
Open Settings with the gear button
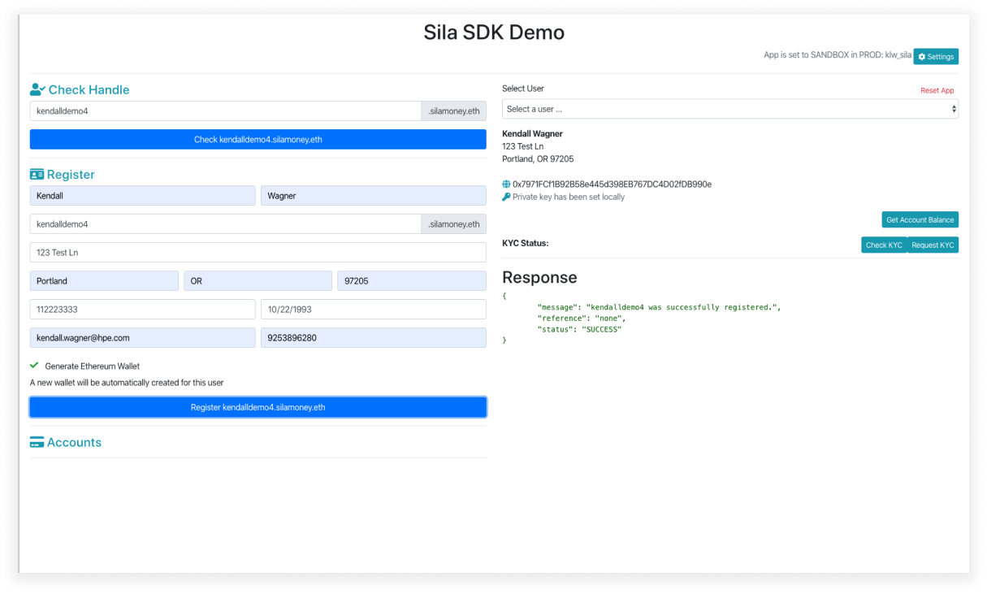(x=936, y=57)
